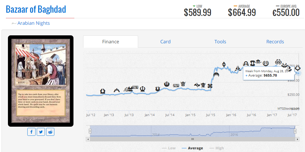Select the Aether Revolt set marker
305x152 pixels.
[x=278, y=62]
